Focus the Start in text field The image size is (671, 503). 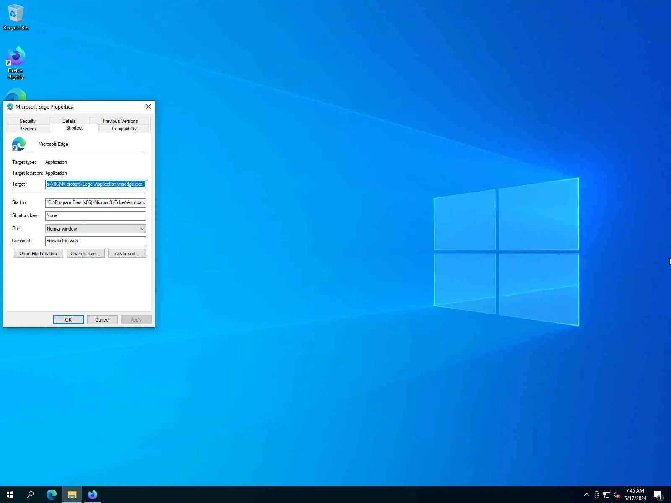point(96,203)
